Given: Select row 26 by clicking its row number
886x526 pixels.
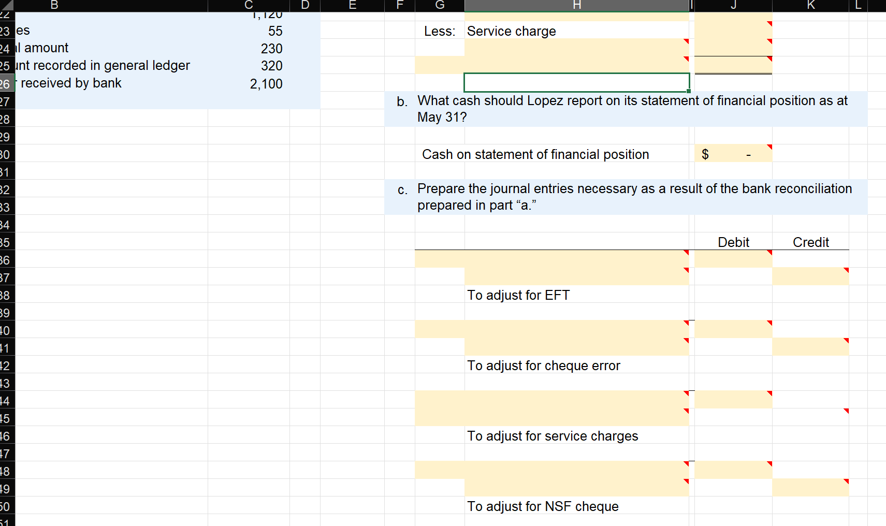Looking at the screenshot, I should 7,83.
